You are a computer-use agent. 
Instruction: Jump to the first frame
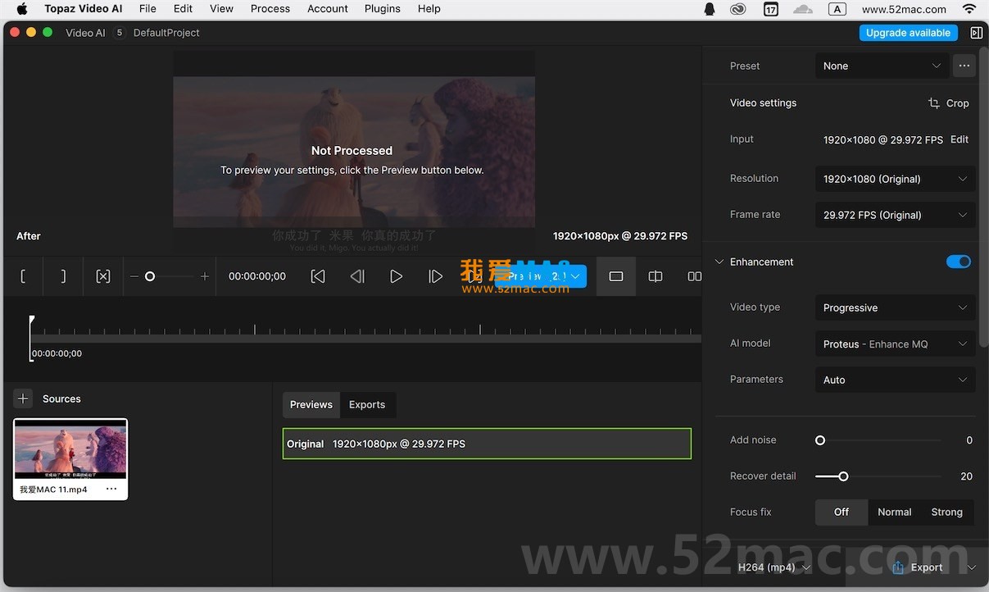tap(318, 276)
